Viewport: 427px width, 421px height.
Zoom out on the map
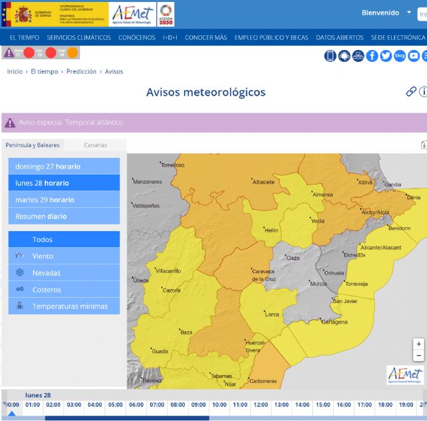[x=418, y=356]
